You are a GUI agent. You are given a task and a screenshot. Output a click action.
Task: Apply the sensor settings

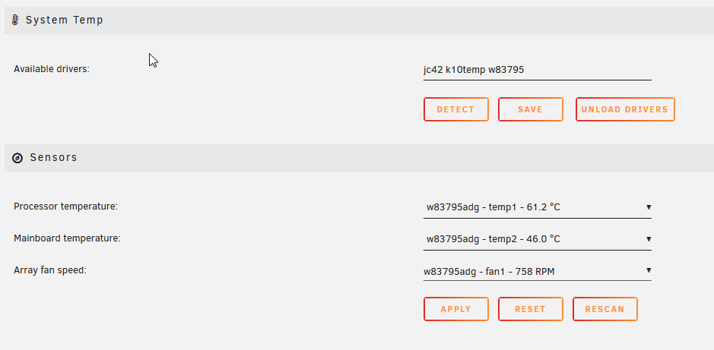[x=455, y=309]
